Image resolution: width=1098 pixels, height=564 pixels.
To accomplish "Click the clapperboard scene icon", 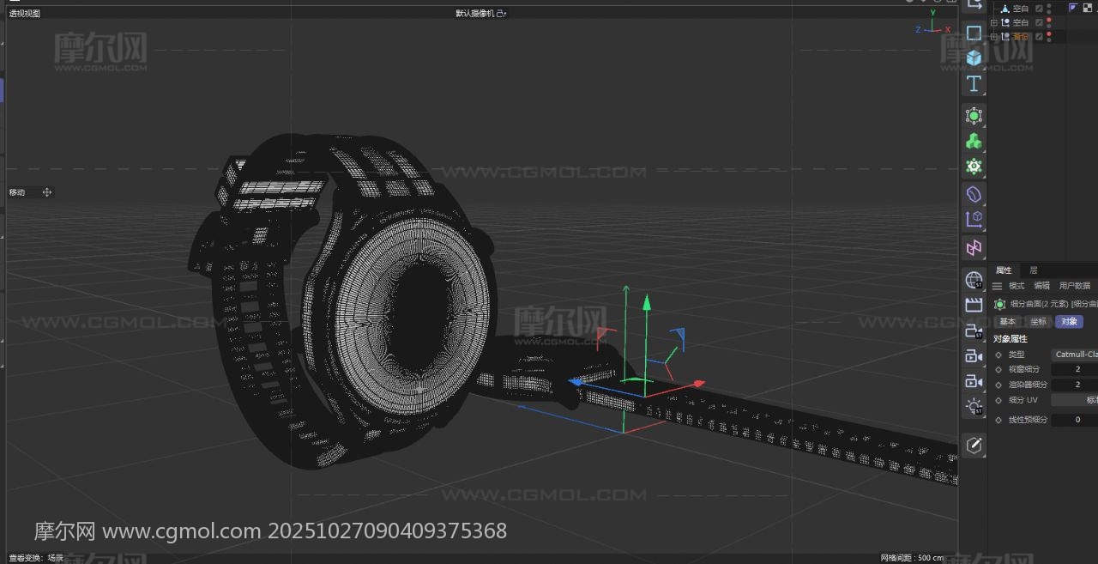I will pyautogui.click(x=974, y=305).
